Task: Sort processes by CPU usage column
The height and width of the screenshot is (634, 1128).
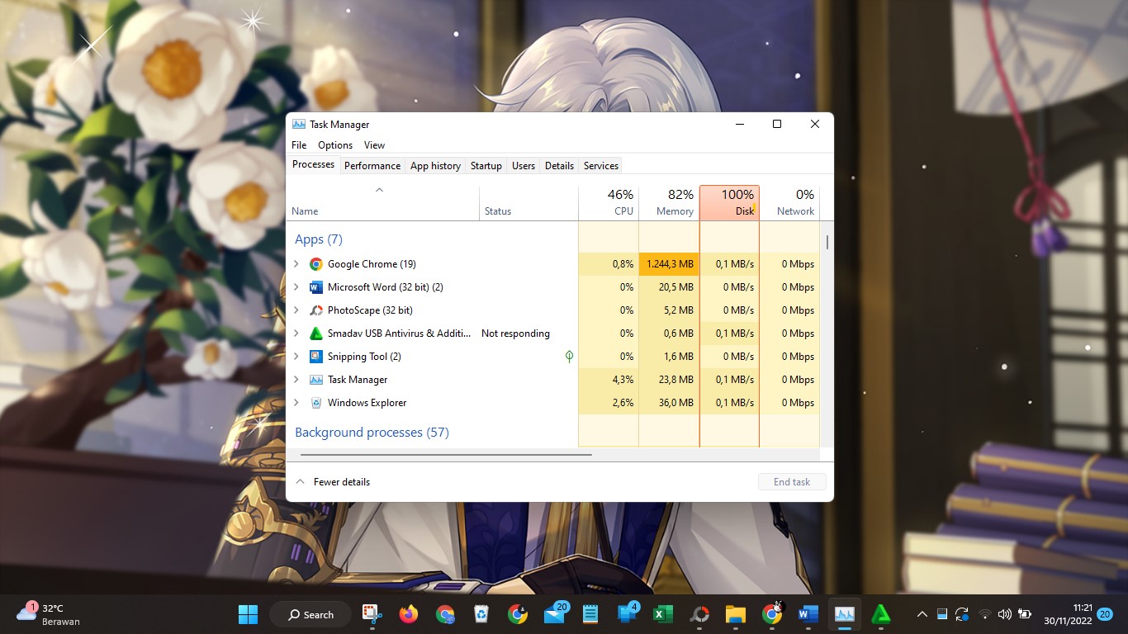Action: click(609, 203)
